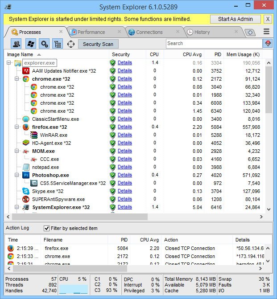Click the process list vertical scrollbar thumb
Viewport: 277px width, 299px height.
[x=269, y=90]
